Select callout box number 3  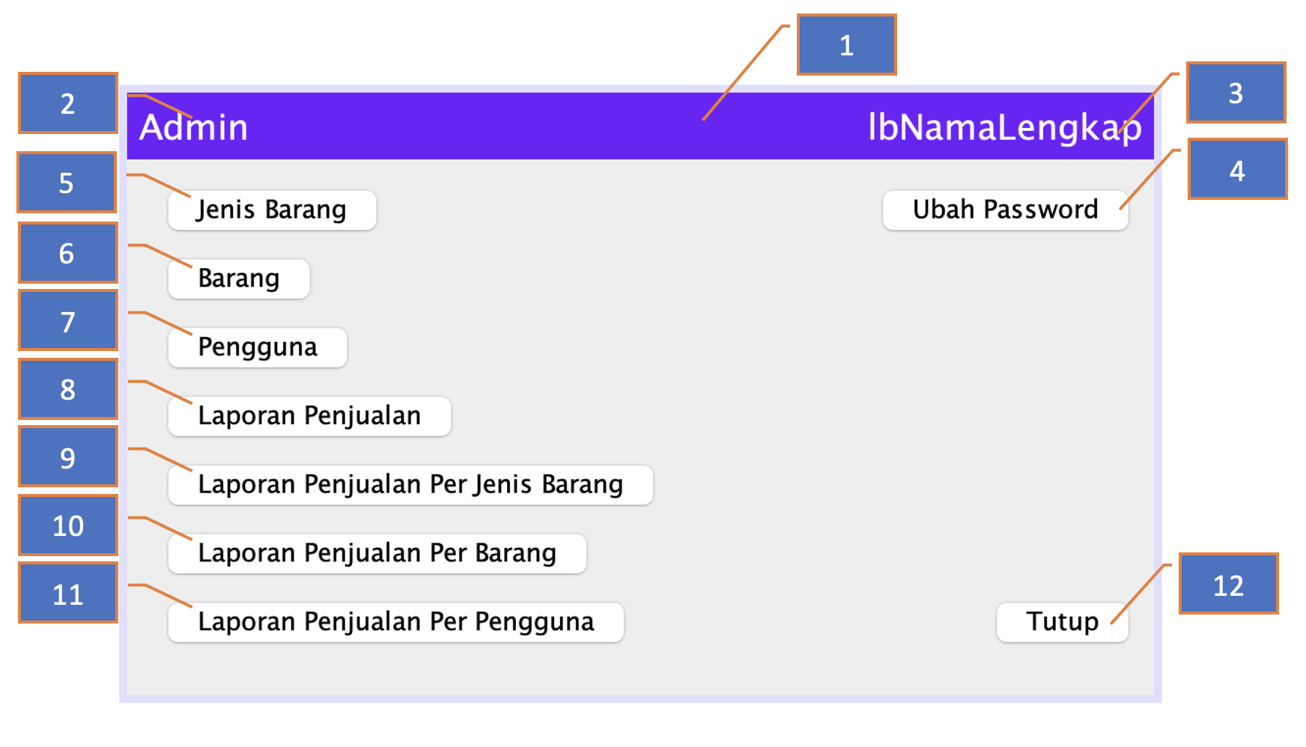pyautogui.click(x=1236, y=93)
